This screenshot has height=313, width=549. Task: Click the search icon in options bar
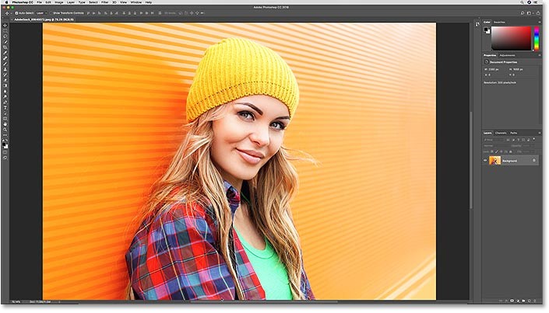pos(522,13)
